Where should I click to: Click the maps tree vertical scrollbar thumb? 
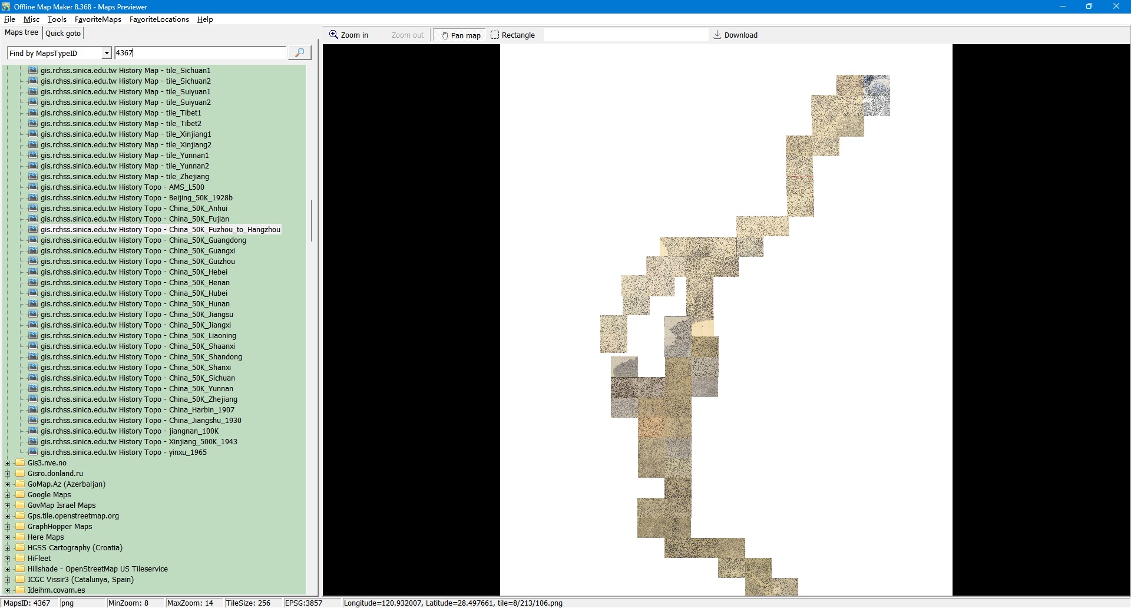coord(311,220)
